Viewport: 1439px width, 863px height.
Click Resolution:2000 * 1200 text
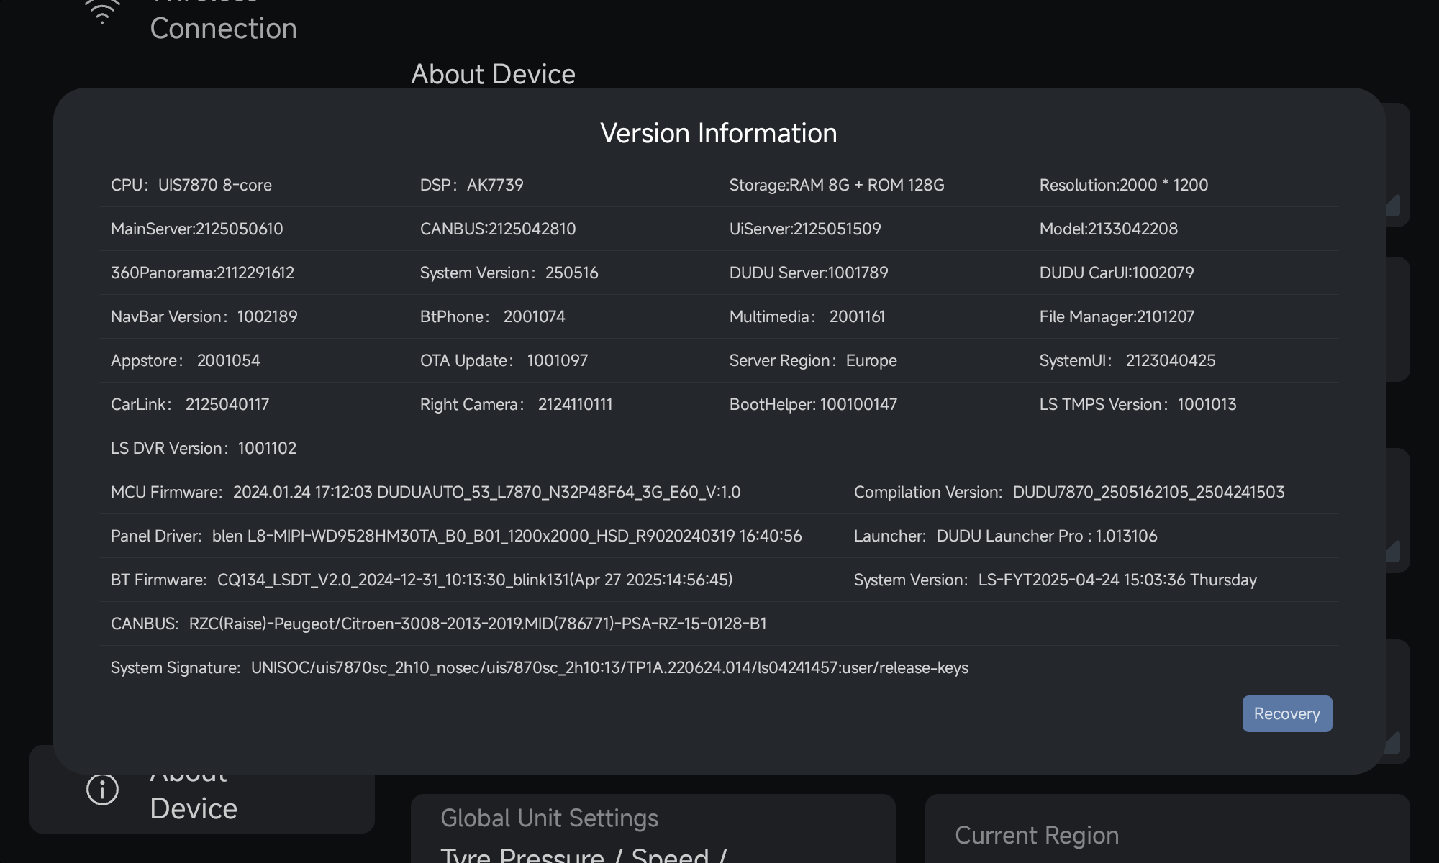(x=1124, y=185)
